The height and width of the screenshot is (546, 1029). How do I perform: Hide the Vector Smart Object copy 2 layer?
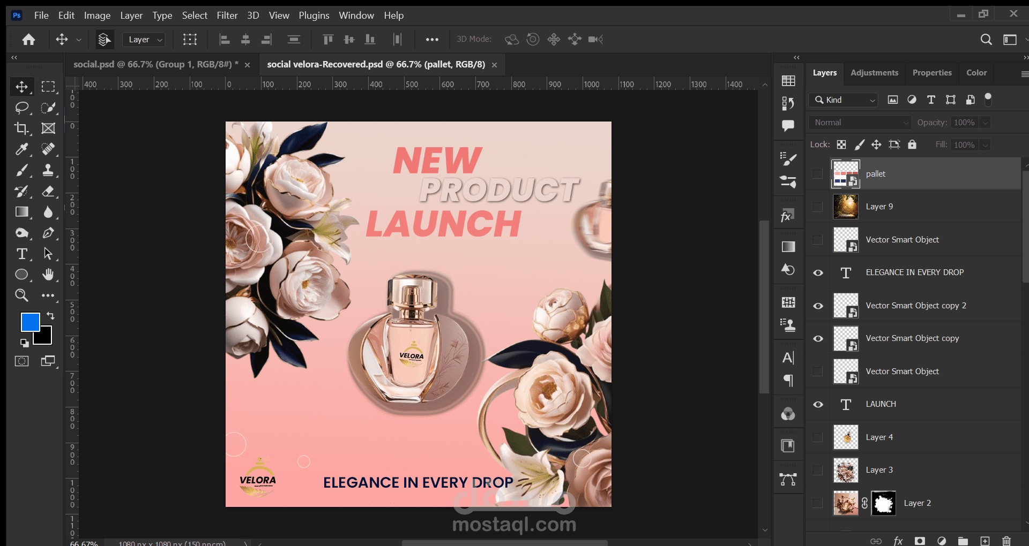[818, 306]
